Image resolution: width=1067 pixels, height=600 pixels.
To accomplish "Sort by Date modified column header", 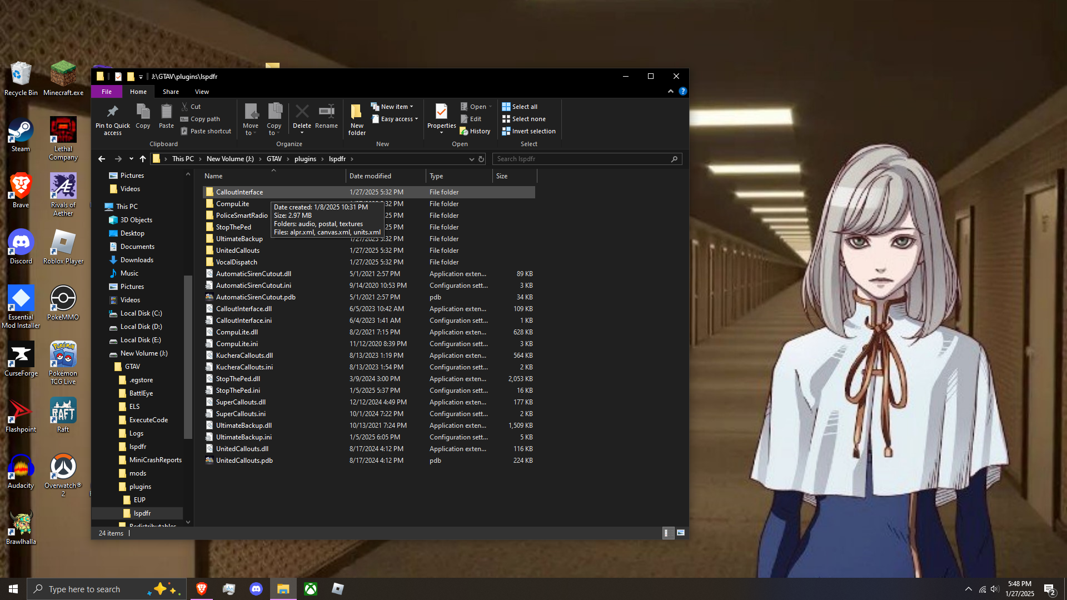I will click(x=371, y=176).
